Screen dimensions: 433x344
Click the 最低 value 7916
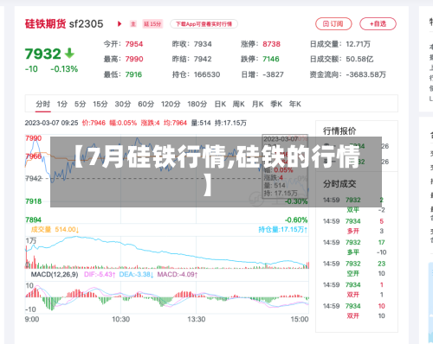pyautogui.click(x=133, y=74)
